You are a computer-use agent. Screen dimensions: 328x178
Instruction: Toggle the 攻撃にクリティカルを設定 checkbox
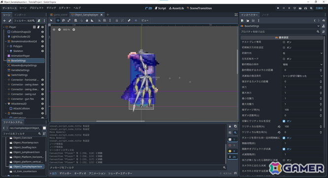click(x=284, y=121)
